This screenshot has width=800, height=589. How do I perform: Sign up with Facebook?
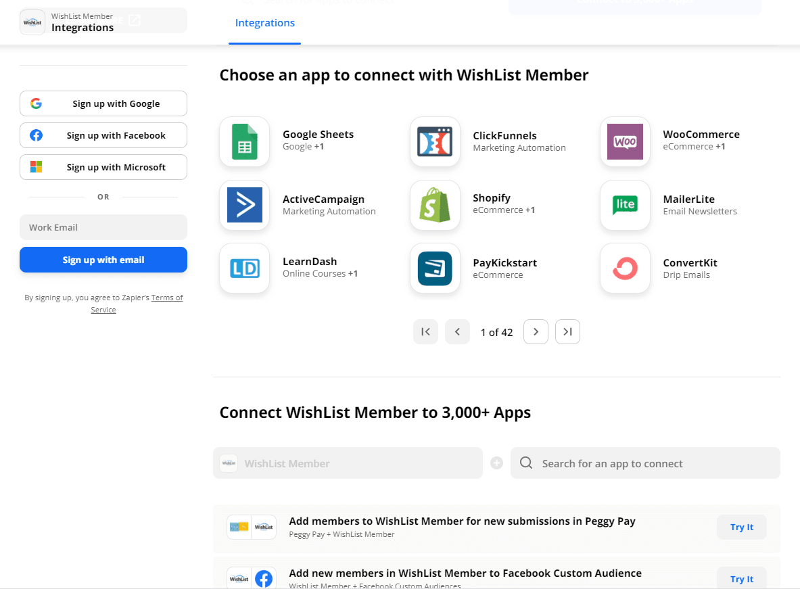pyautogui.click(x=103, y=135)
